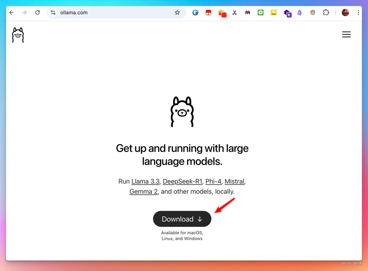Click the purple extension with badge 6
368x271 pixels.
tap(287, 13)
